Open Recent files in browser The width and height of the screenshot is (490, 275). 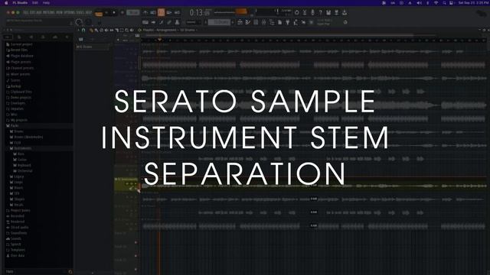pos(19,50)
